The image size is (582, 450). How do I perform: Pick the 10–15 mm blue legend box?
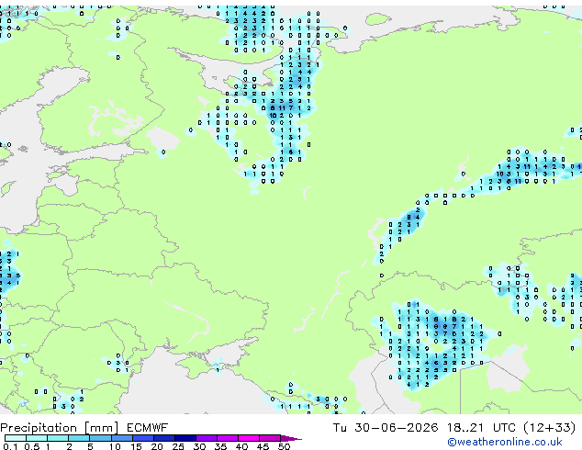pos(122,438)
